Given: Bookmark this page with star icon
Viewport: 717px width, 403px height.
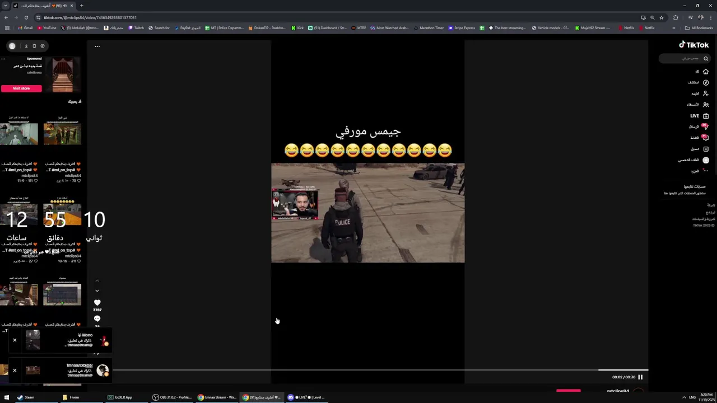Looking at the screenshot, I should [x=662, y=17].
